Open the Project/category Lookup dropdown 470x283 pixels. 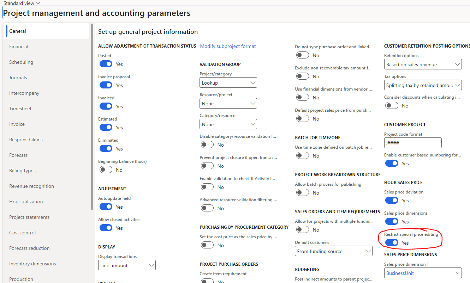[228, 82]
